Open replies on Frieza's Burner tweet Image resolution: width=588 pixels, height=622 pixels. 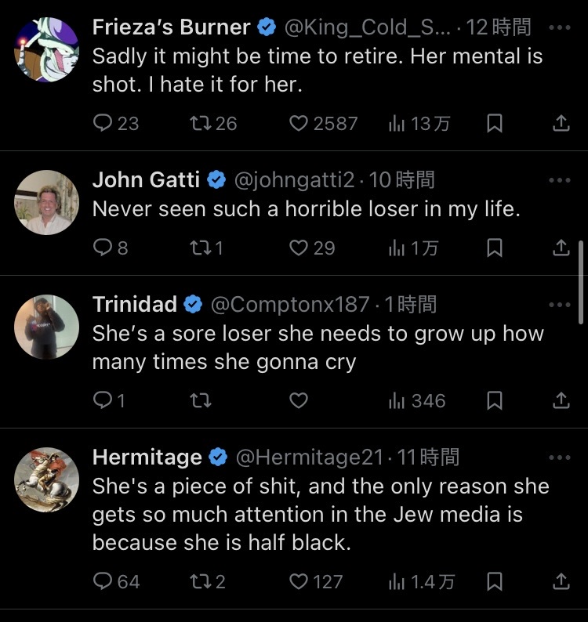115,123
